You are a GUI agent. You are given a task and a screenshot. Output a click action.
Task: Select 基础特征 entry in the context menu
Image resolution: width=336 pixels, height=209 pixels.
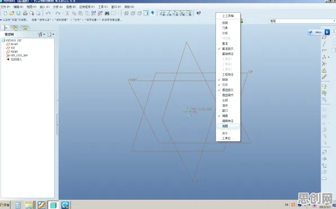click(228, 54)
